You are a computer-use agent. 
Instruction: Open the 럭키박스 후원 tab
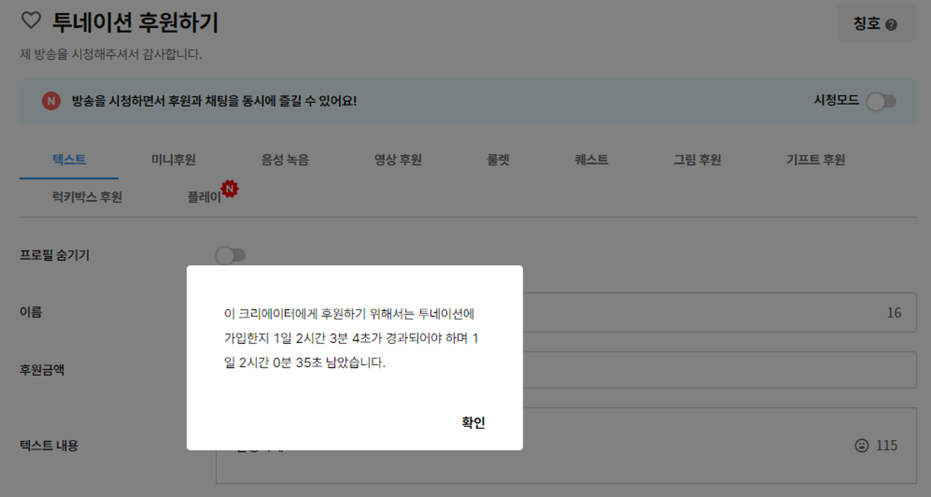tap(87, 197)
